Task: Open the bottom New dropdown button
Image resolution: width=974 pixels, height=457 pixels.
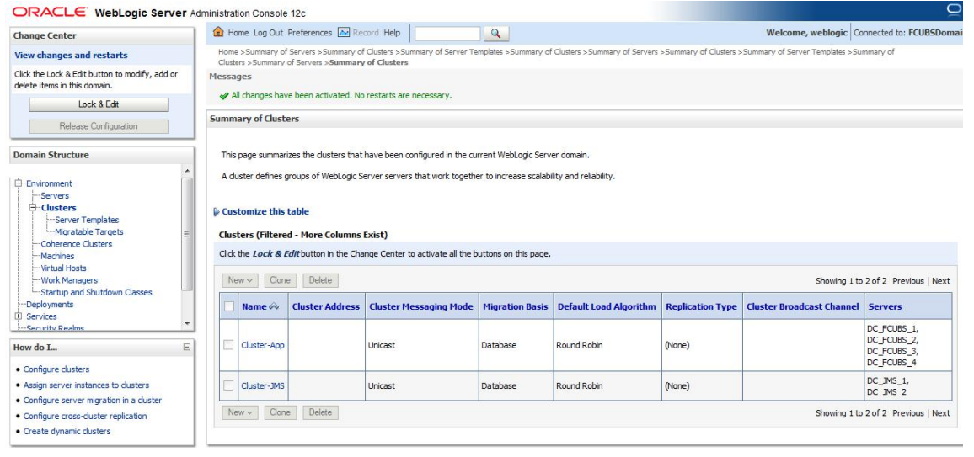Action: pyautogui.click(x=240, y=412)
